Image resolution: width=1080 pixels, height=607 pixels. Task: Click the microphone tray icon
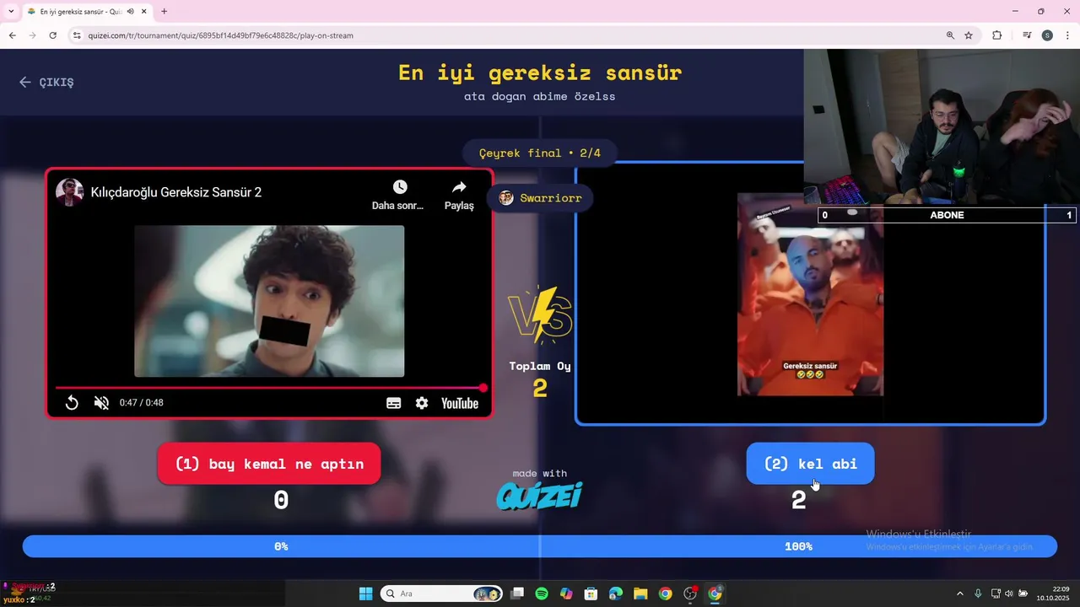coord(978,594)
